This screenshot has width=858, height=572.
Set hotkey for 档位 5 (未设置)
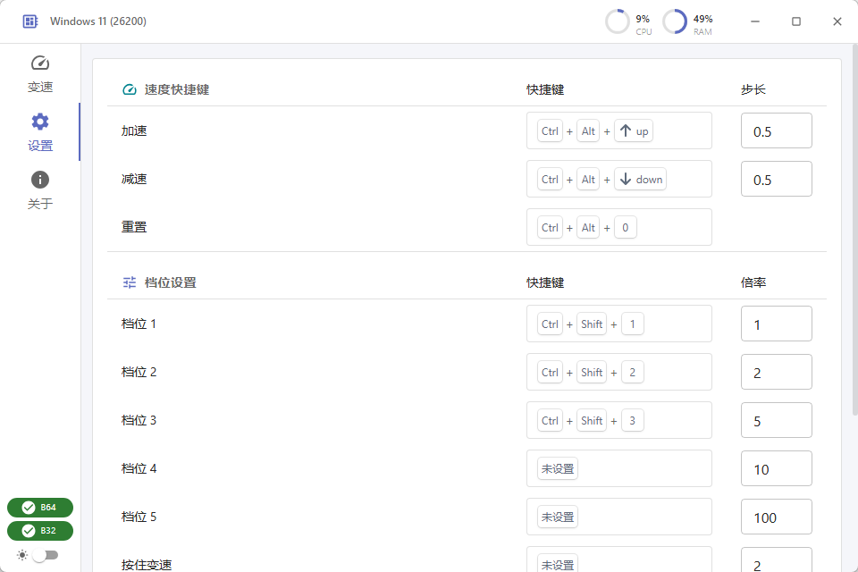click(618, 517)
